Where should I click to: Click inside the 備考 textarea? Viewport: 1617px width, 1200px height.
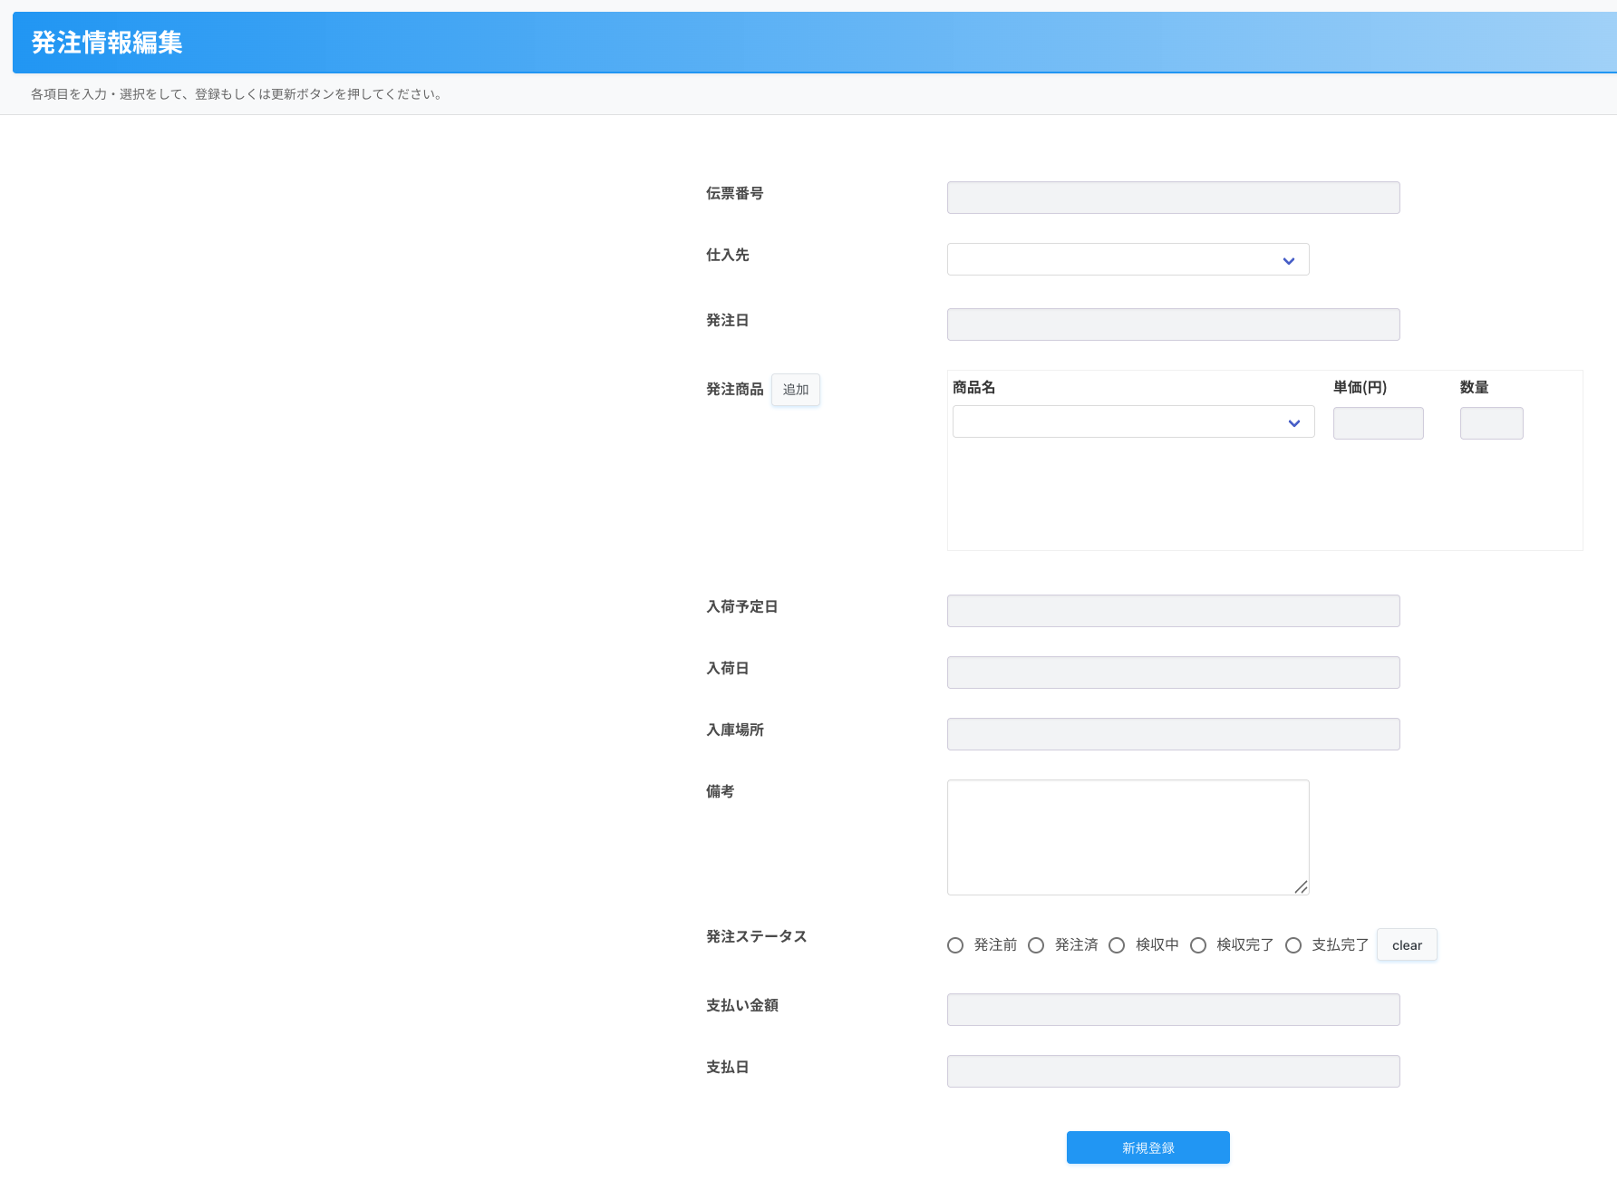tap(1128, 837)
